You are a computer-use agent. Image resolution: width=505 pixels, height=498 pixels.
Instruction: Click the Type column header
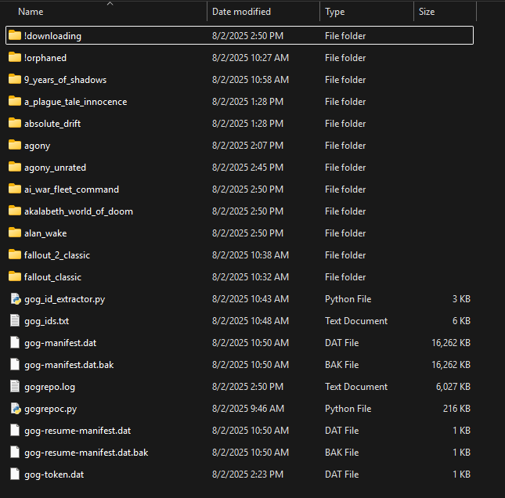(x=335, y=13)
